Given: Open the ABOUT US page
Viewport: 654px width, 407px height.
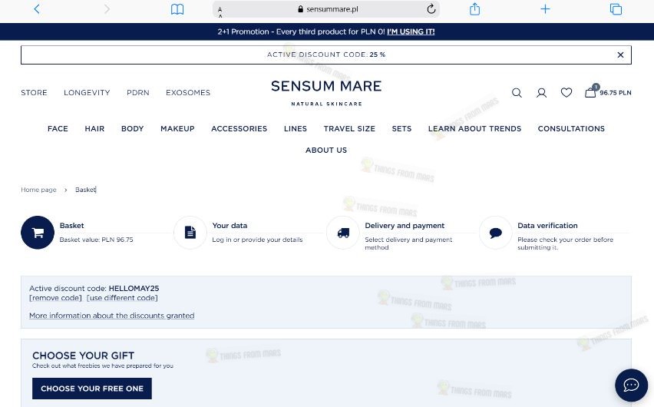Looking at the screenshot, I should tap(326, 151).
